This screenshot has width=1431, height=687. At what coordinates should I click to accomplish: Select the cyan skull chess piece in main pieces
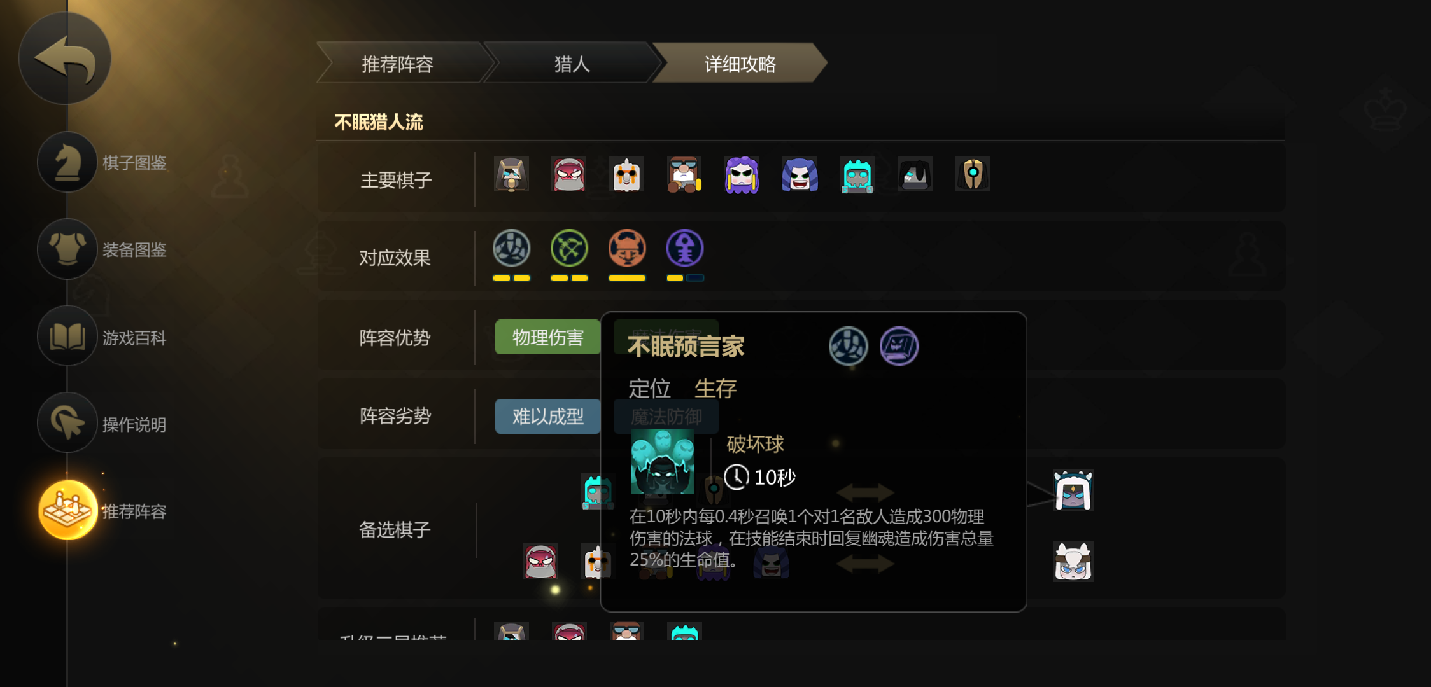click(857, 175)
